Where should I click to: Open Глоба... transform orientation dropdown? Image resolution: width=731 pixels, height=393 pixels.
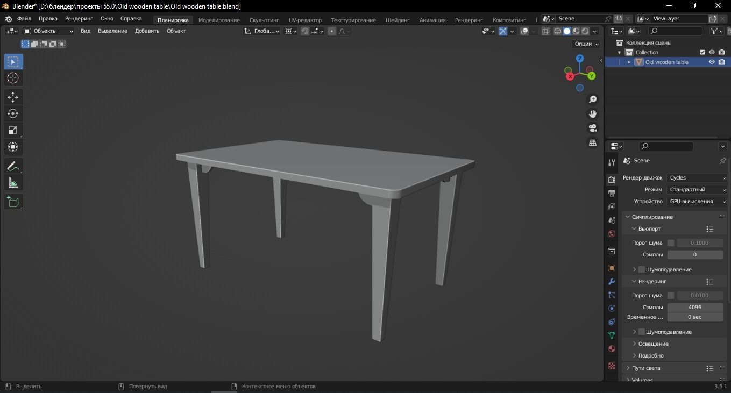tap(262, 31)
